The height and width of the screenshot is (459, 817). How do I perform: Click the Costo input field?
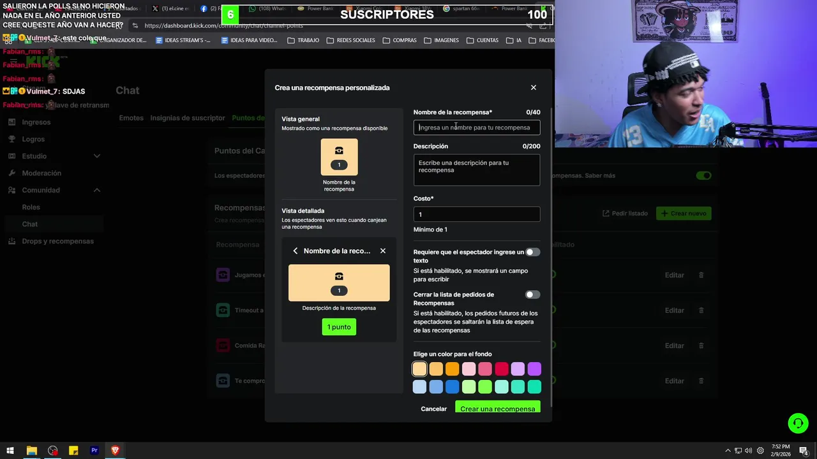pos(477,214)
